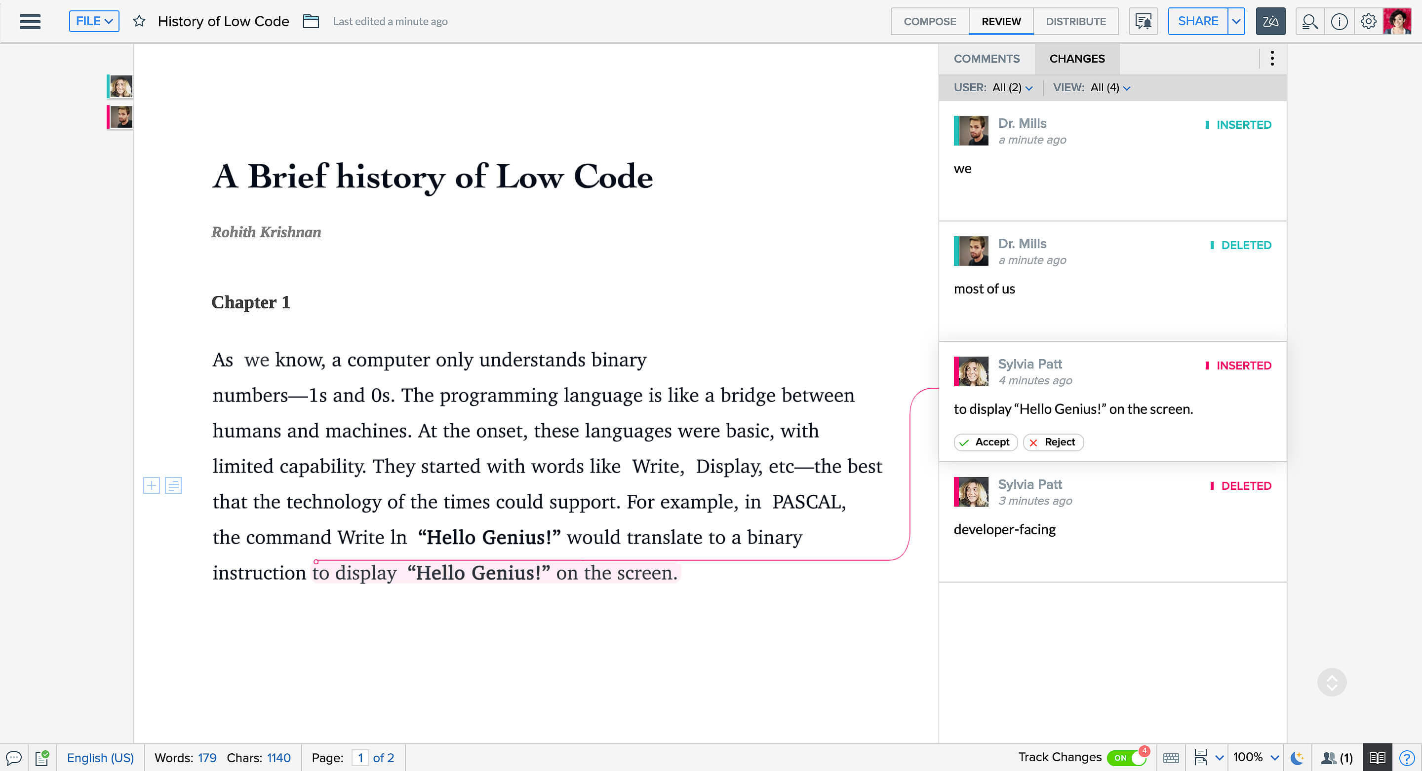Open document info panel icon
The width and height of the screenshot is (1422, 771).
(x=1340, y=21)
